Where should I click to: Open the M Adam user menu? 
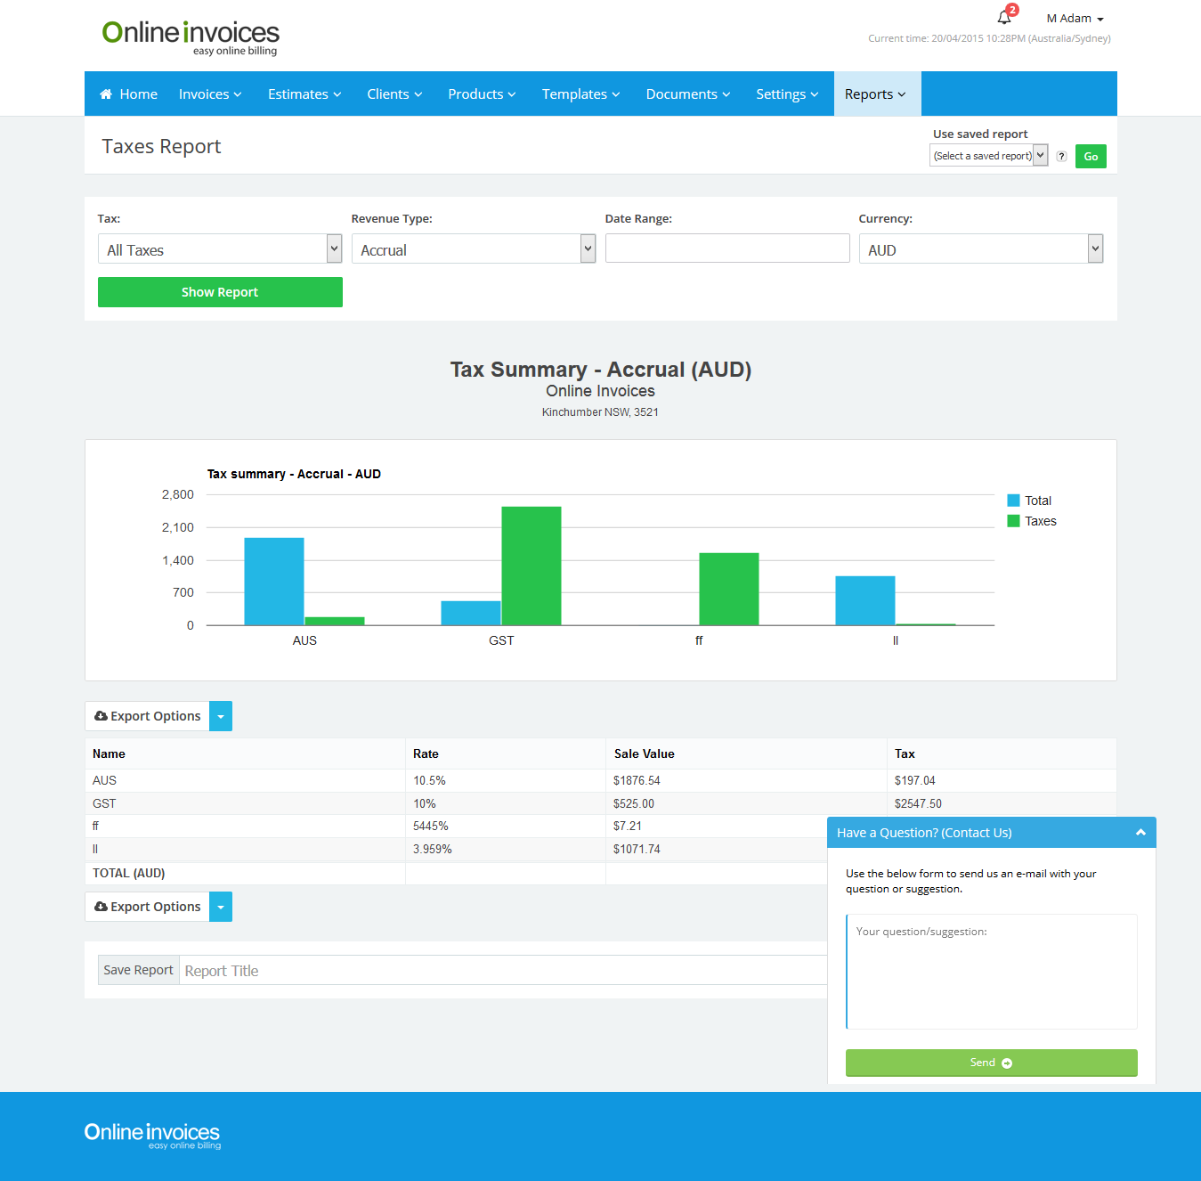[x=1075, y=19]
